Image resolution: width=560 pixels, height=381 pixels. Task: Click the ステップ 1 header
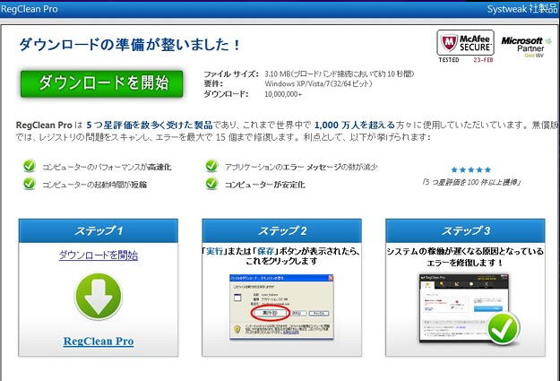point(99,231)
